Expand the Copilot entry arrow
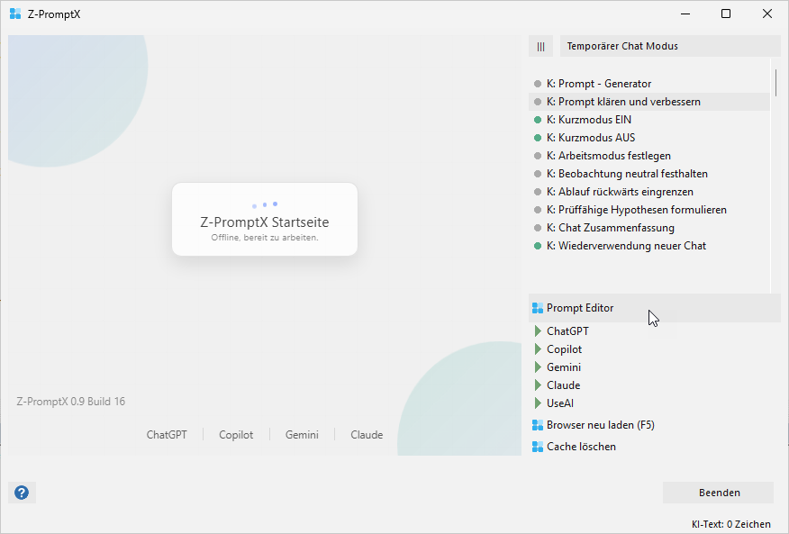This screenshot has height=534, width=789. [539, 349]
